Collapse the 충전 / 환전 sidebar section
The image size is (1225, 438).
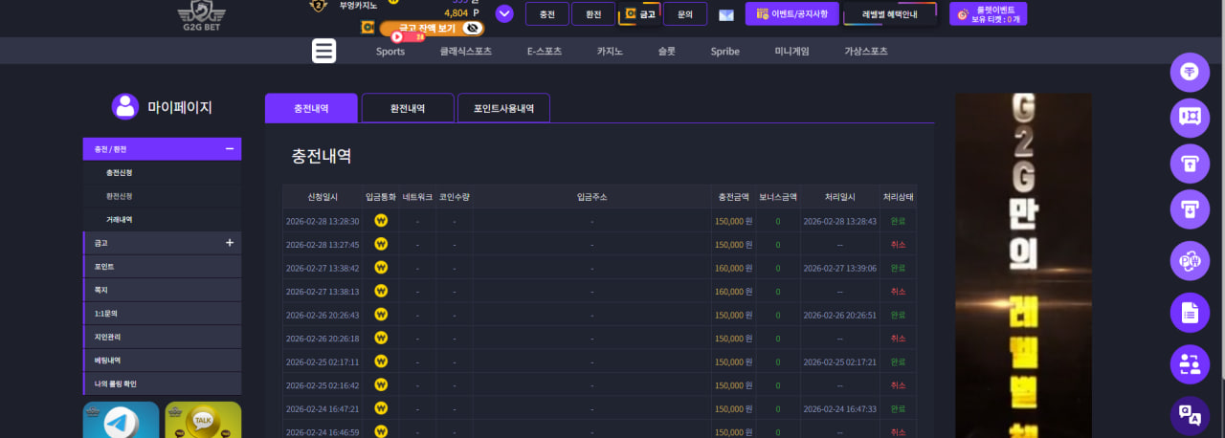pos(230,149)
